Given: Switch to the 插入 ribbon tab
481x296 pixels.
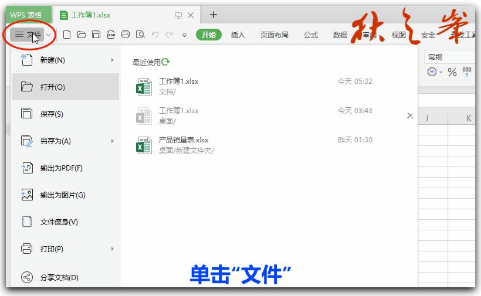Looking at the screenshot, I should pos(238,35).
